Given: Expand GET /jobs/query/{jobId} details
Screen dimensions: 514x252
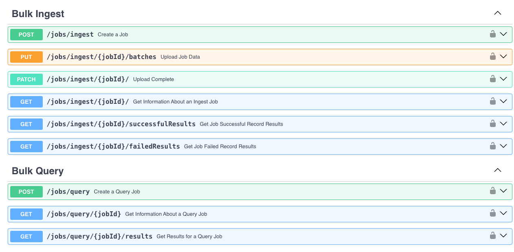Looking at the screenshot, I should [503, 214].
